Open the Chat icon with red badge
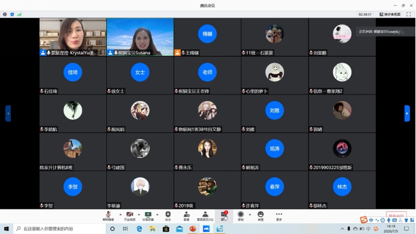416x234 pixels. pos(224,216)
